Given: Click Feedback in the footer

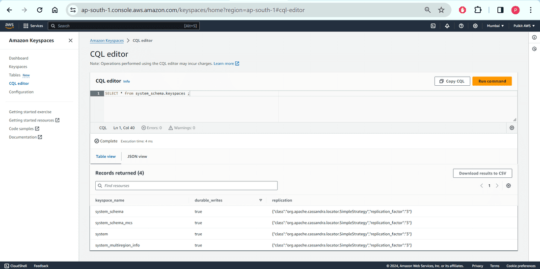Looking at the screenshot, I should 41,266.
